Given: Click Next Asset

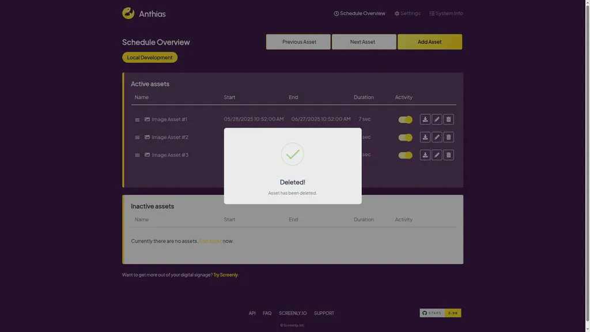Looking at the screenshot, I should tap(364, 41).
